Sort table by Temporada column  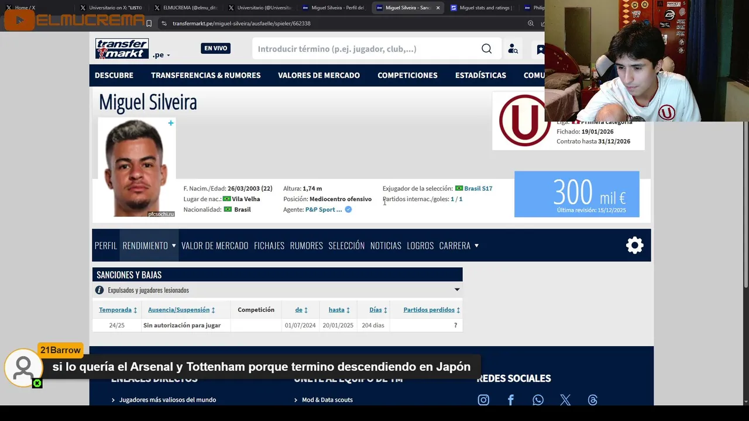click(x=118, y=310)
